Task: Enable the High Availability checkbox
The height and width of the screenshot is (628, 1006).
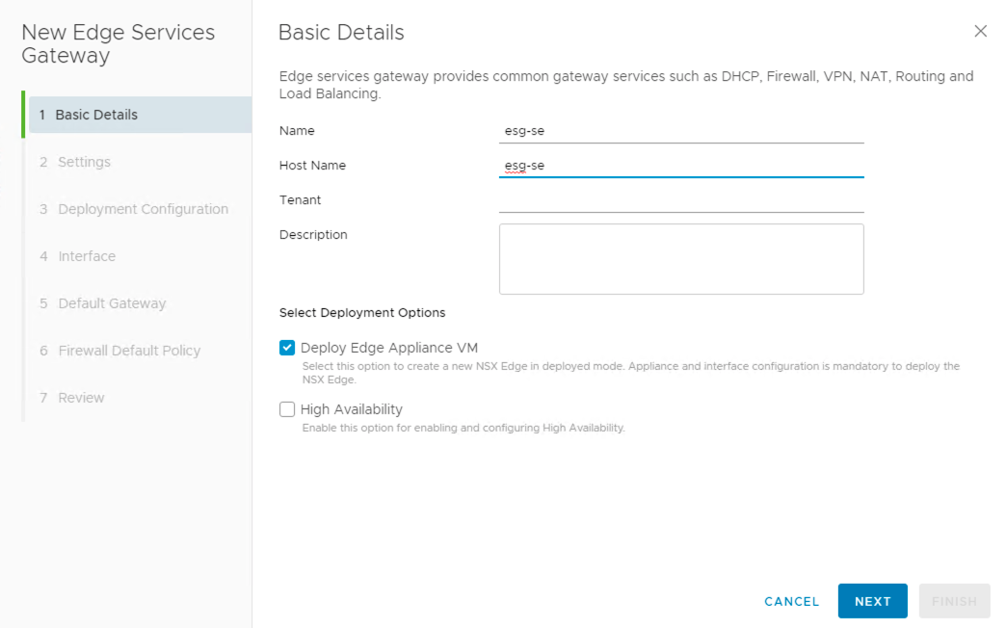Action: (x=287, y=409)
